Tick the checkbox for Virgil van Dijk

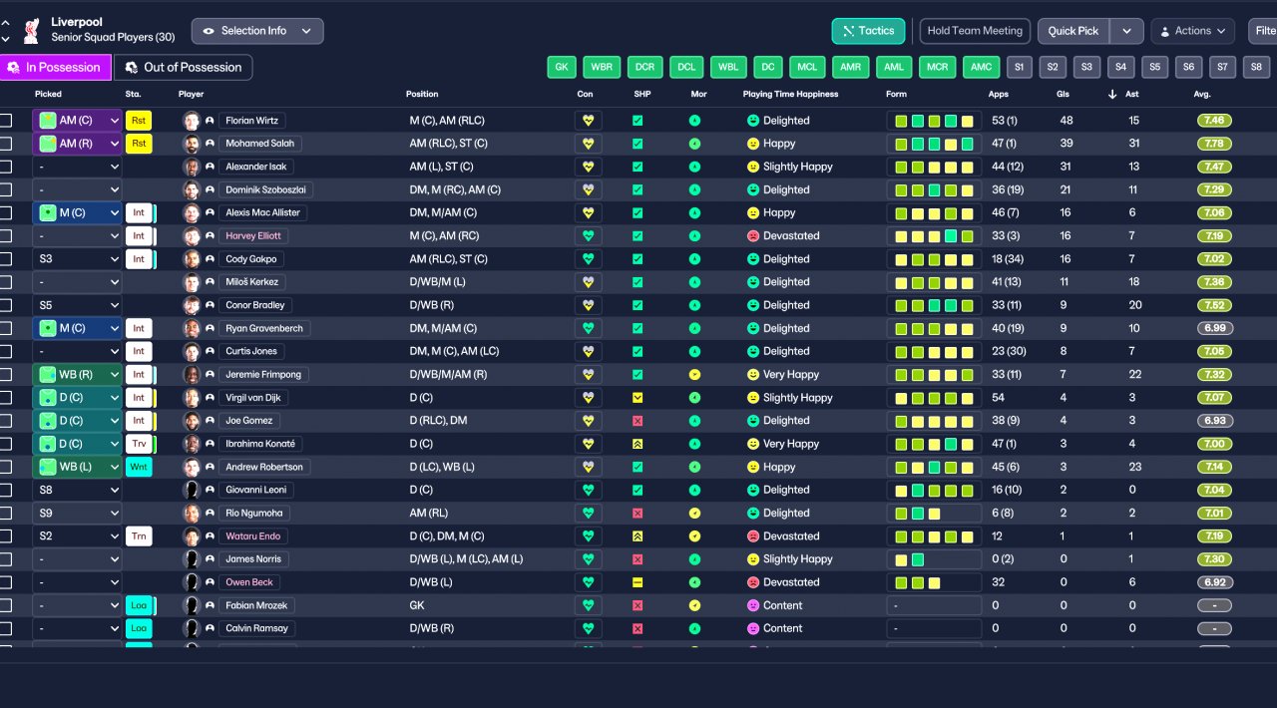(x=6, y=398)
